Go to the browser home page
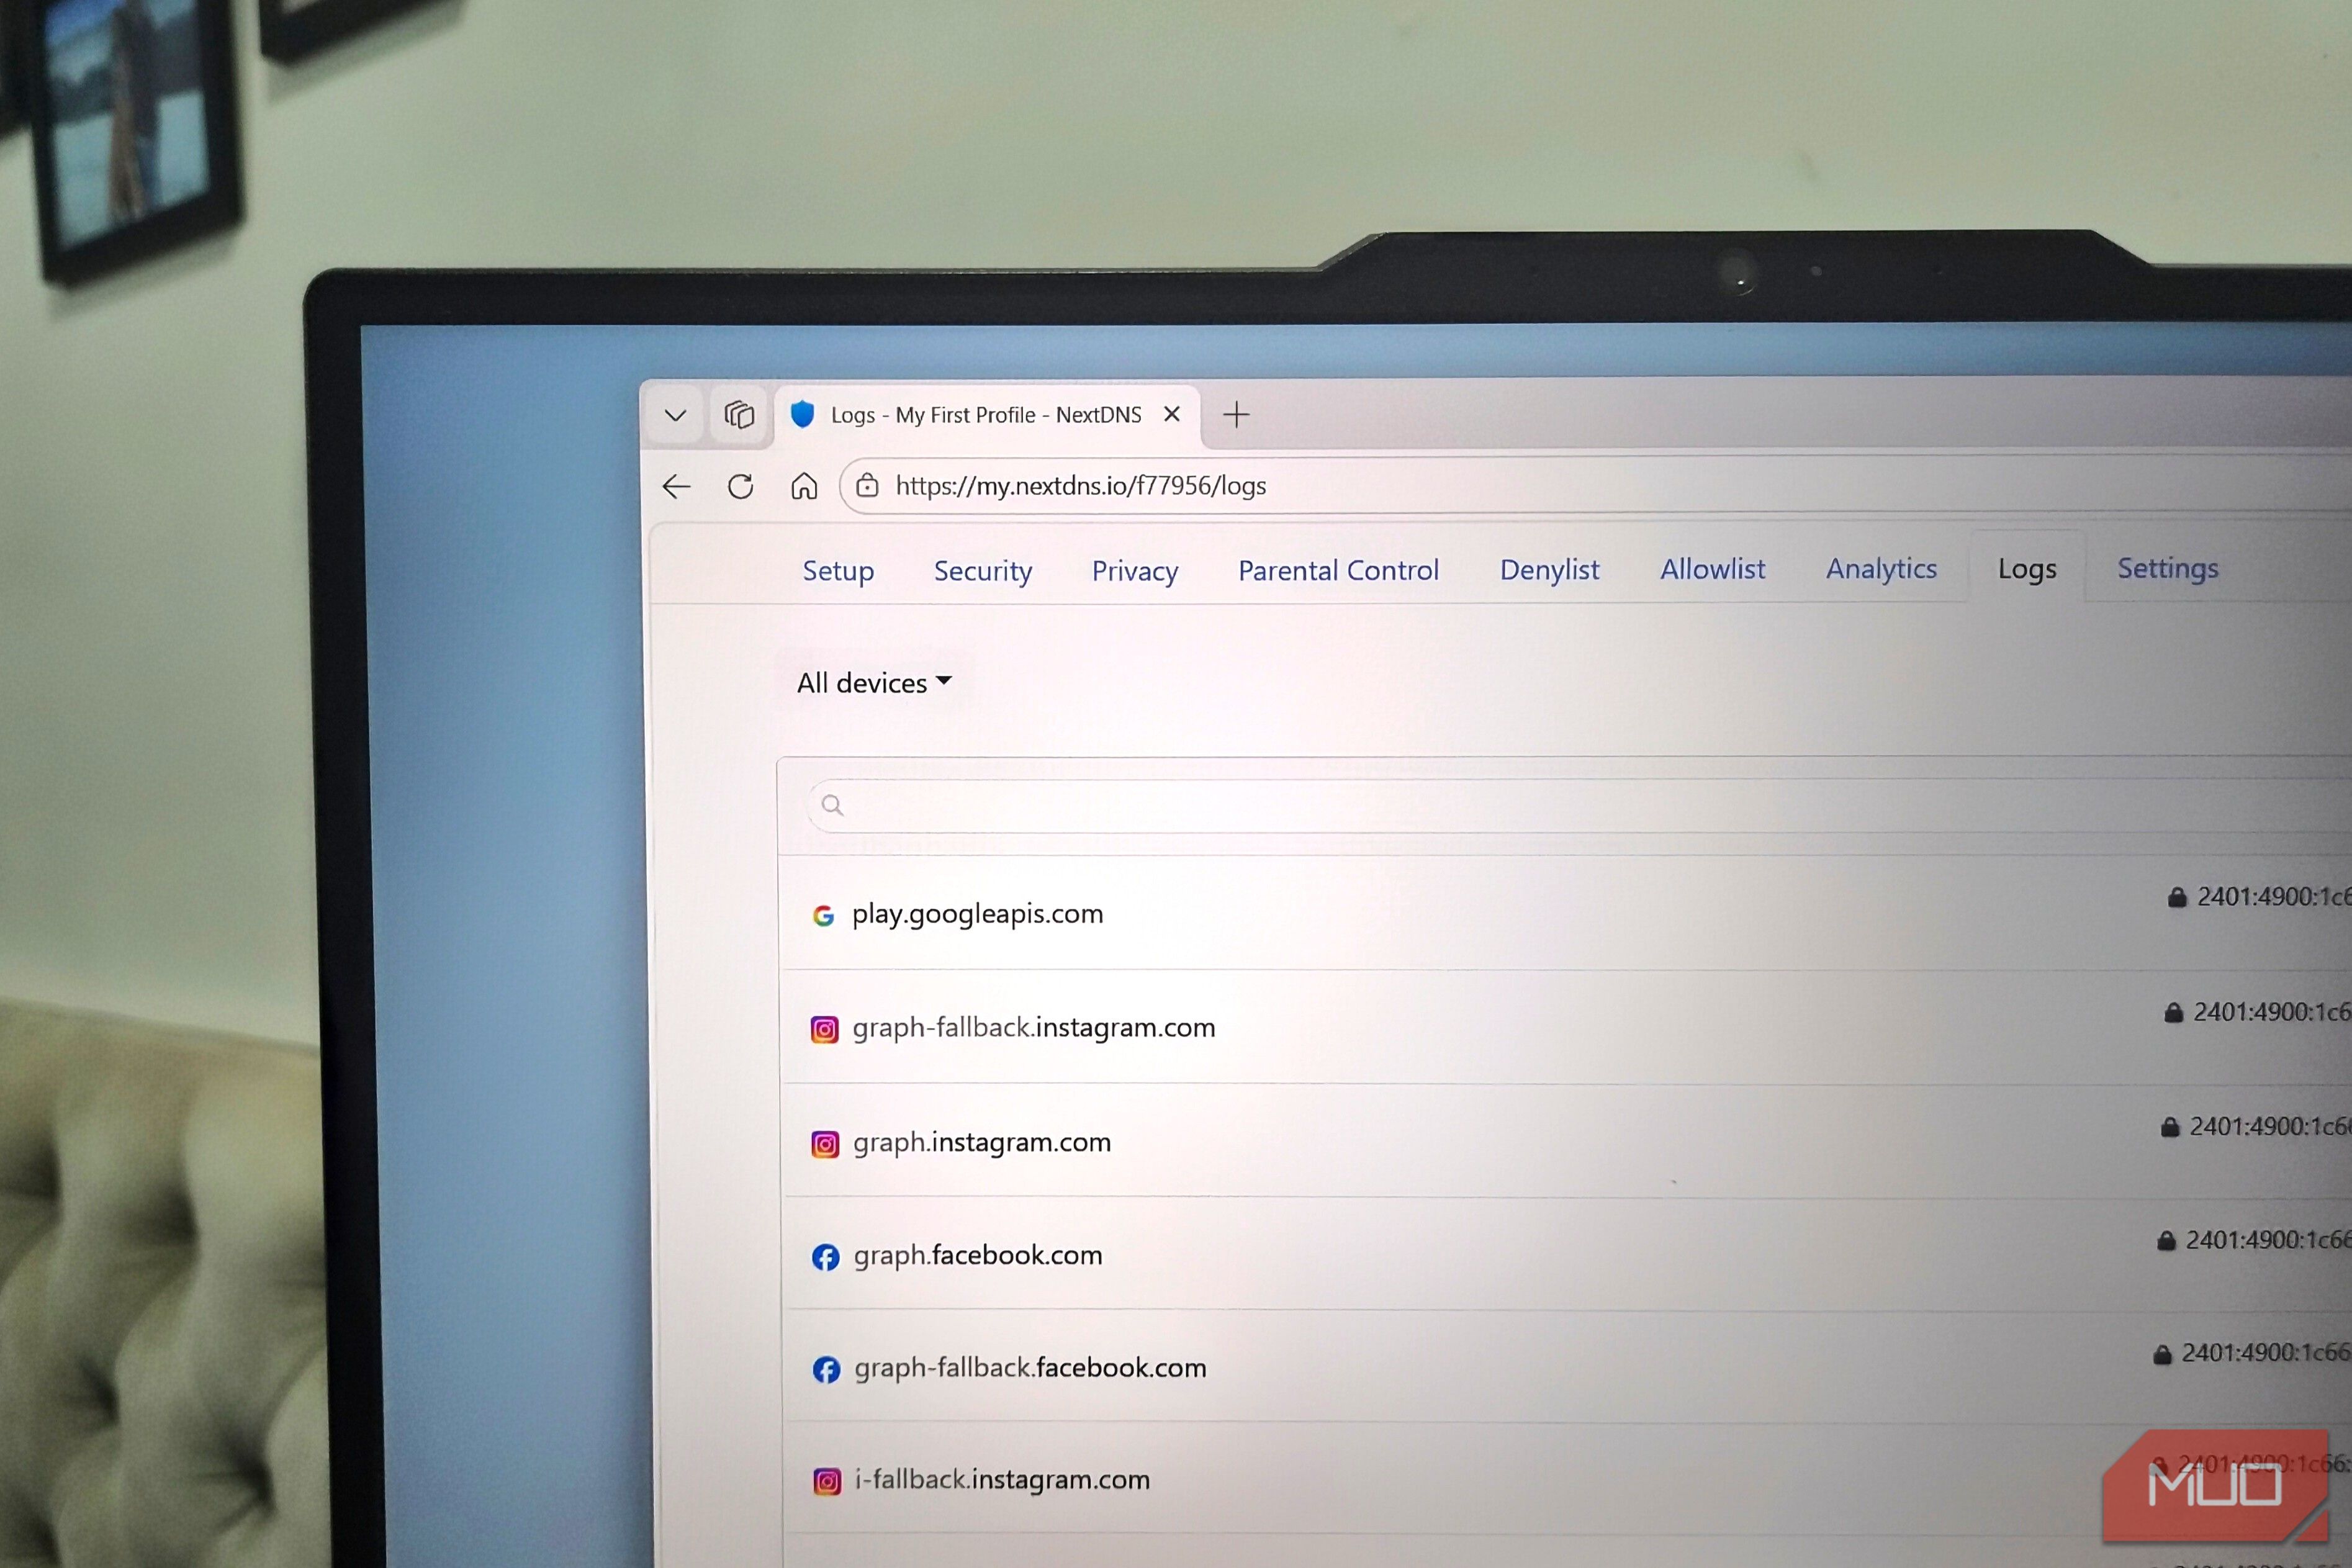This screenshot has width=2352, height=1568. tap(804, 486)
